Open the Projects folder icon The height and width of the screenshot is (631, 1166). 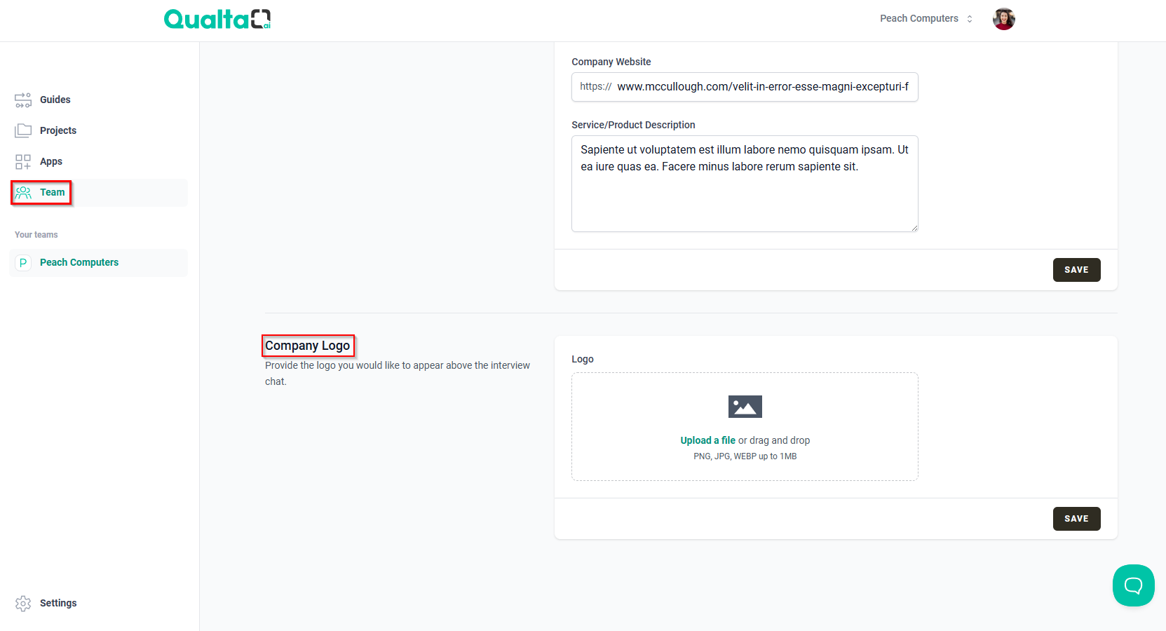click(23, 130)
